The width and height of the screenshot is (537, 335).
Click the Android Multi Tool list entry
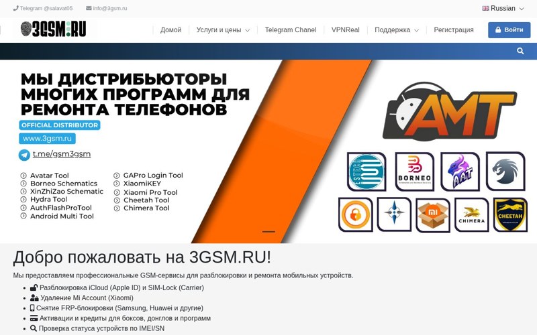coord(62,216)
